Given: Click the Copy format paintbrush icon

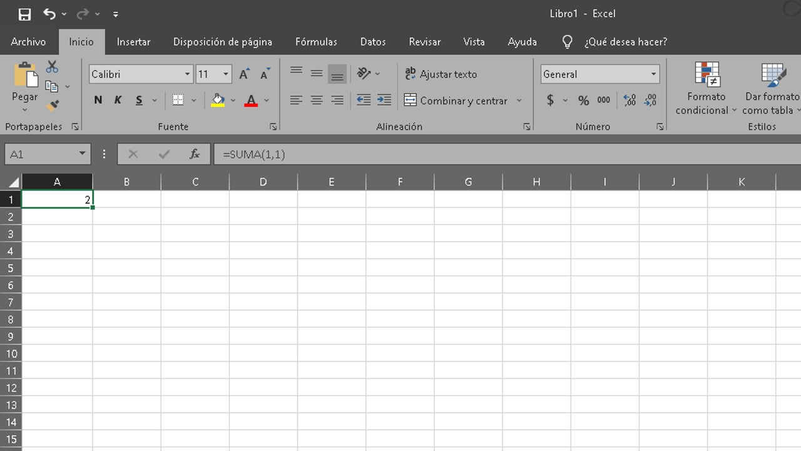Looking at the screenshot, I should 53,106.
